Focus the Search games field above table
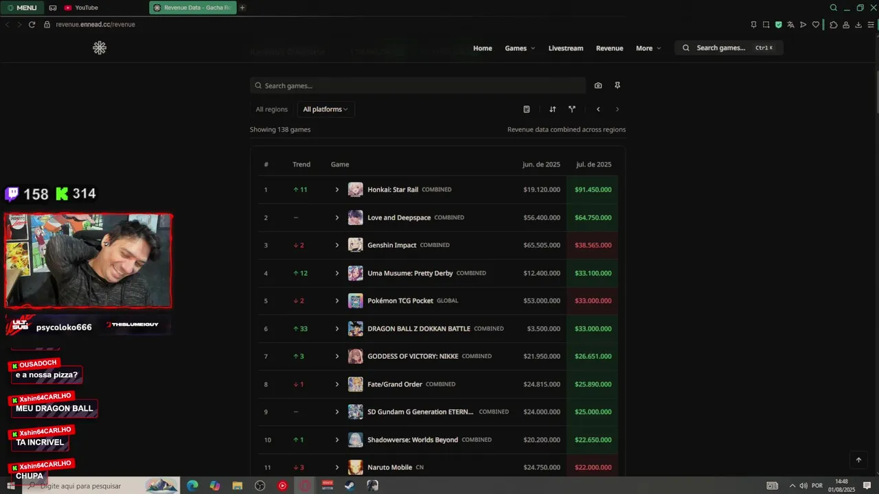The width and height of the screenshot is (879, 494). [418, 86]
